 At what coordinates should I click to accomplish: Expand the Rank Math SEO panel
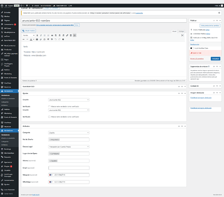185,87
